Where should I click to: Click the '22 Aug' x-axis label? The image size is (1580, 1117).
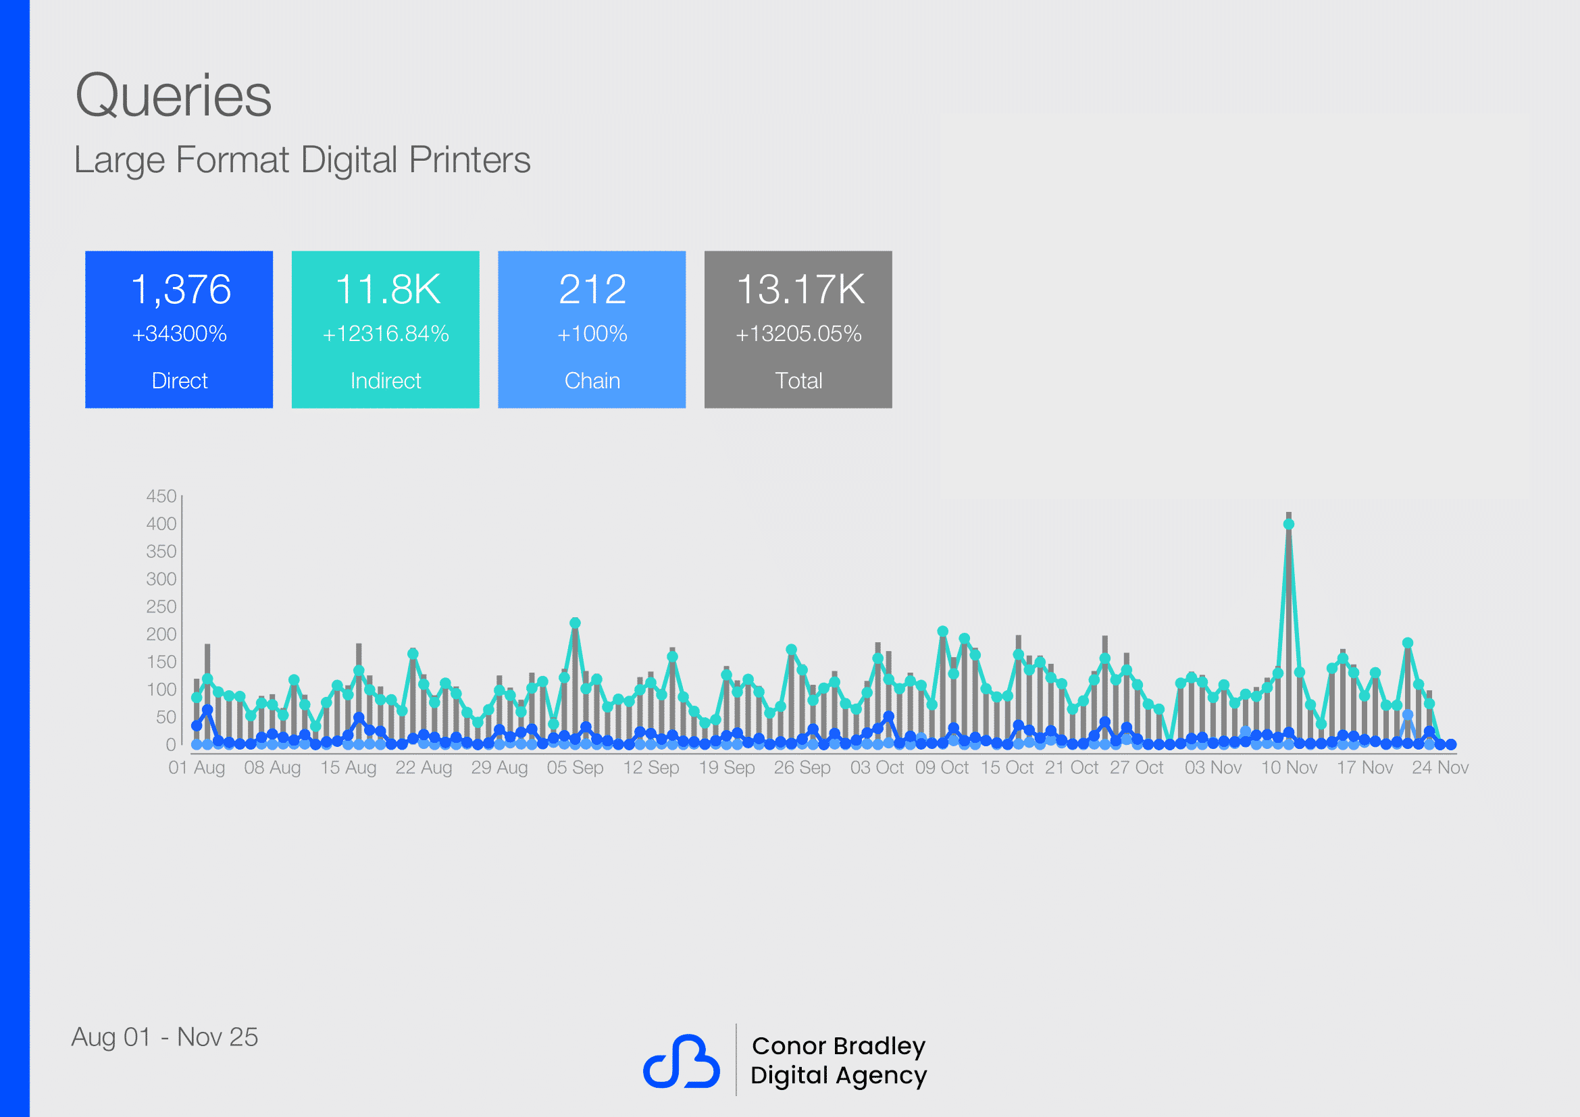424,768
